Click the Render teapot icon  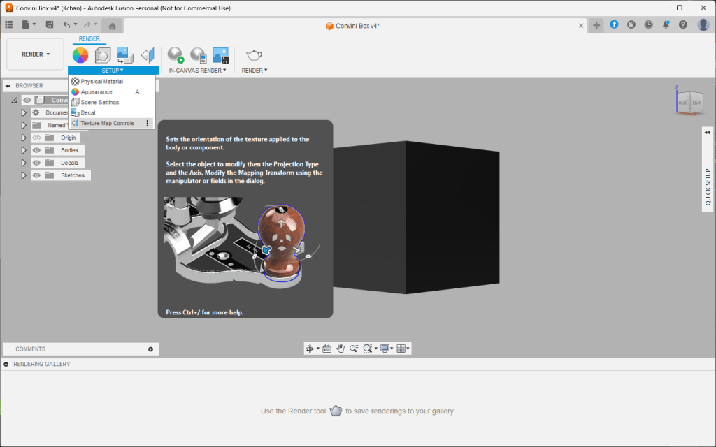point(254,55)
